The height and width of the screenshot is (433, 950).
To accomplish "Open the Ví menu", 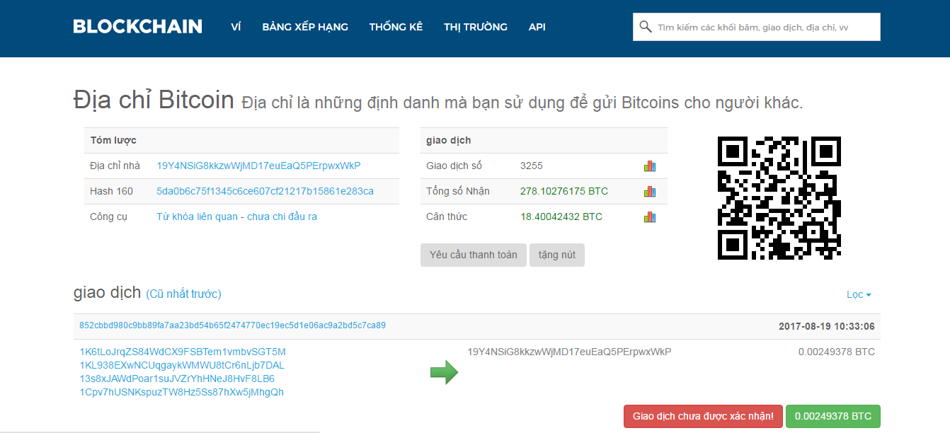I will tap(236, 27).
